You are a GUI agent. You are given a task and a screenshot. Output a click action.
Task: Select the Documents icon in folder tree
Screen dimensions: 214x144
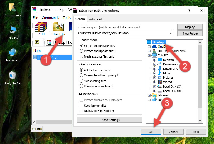(x=159, y=64)
